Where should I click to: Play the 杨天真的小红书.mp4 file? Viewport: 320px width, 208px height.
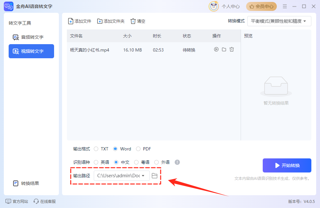(x=216, y=49)
